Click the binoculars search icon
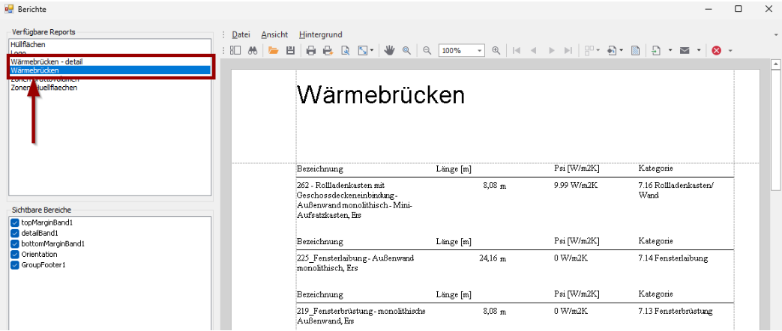Image resolution: width=782 pixels, height=331 pixels. (253, 50)
